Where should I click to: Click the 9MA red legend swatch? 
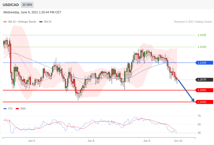[17, 109]
